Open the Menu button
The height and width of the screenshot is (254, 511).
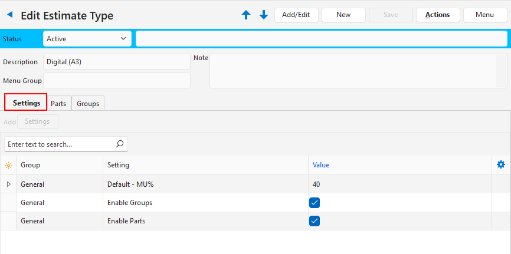pyautogui.click(x=484, y=15)
